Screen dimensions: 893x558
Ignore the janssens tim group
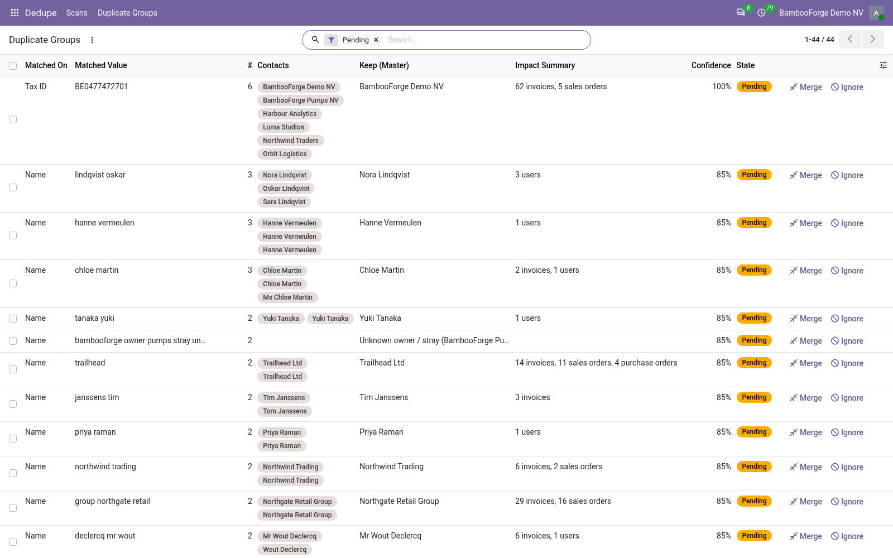pos(847,398)
